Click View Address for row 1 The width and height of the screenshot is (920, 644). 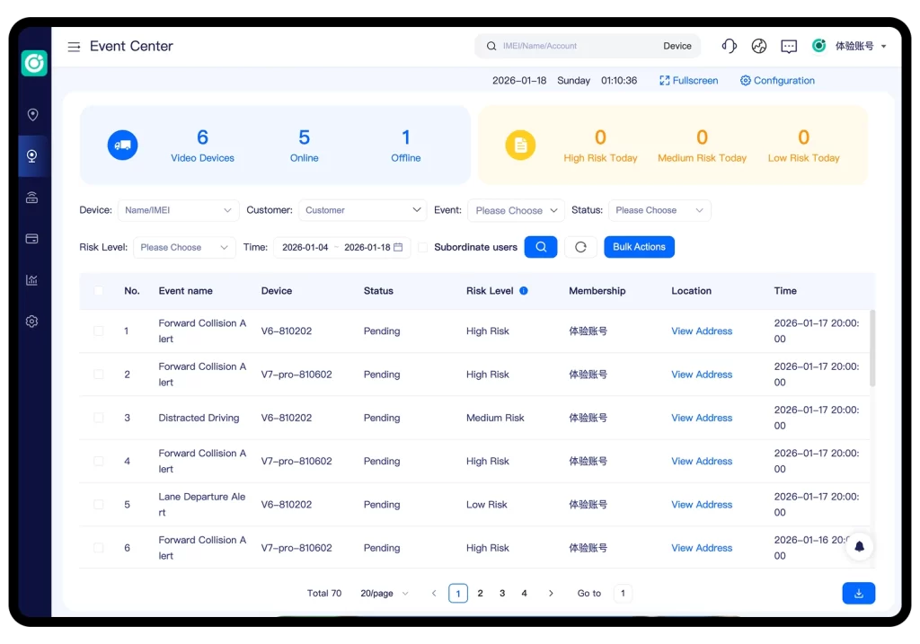coord(702,331)
